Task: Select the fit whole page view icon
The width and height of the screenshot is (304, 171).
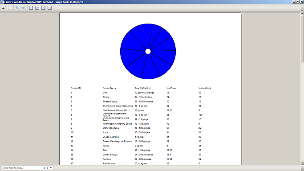Action: coord(31,8)
